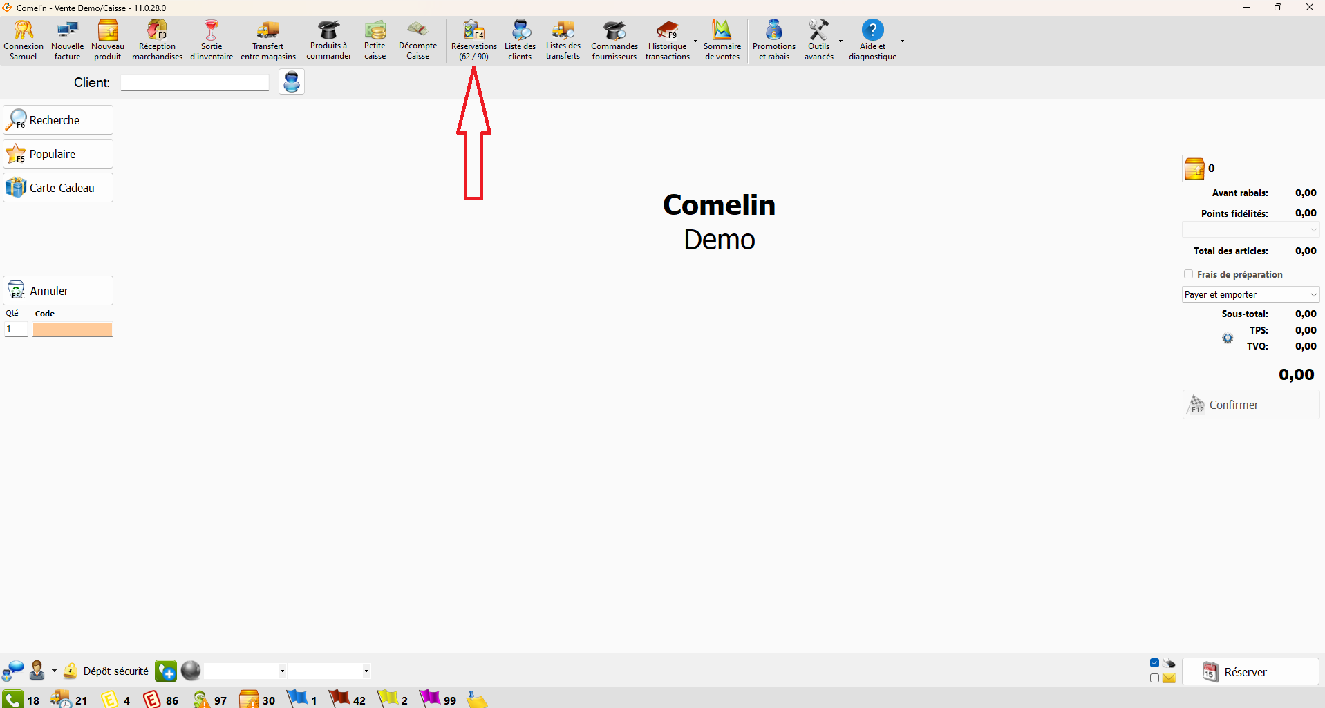Open Connexion Samuel login
The height and width of the screenshot is (708, 1325).
[24, 40]
